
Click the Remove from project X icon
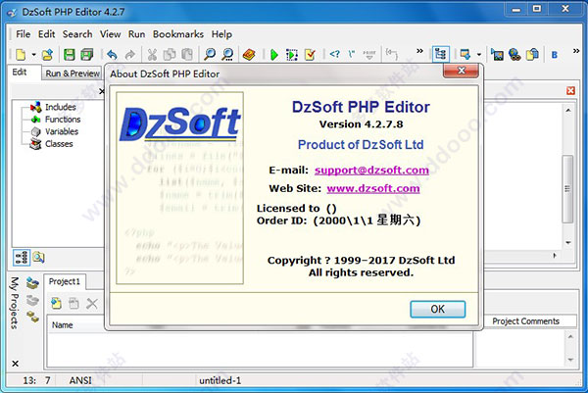[91, 304]
